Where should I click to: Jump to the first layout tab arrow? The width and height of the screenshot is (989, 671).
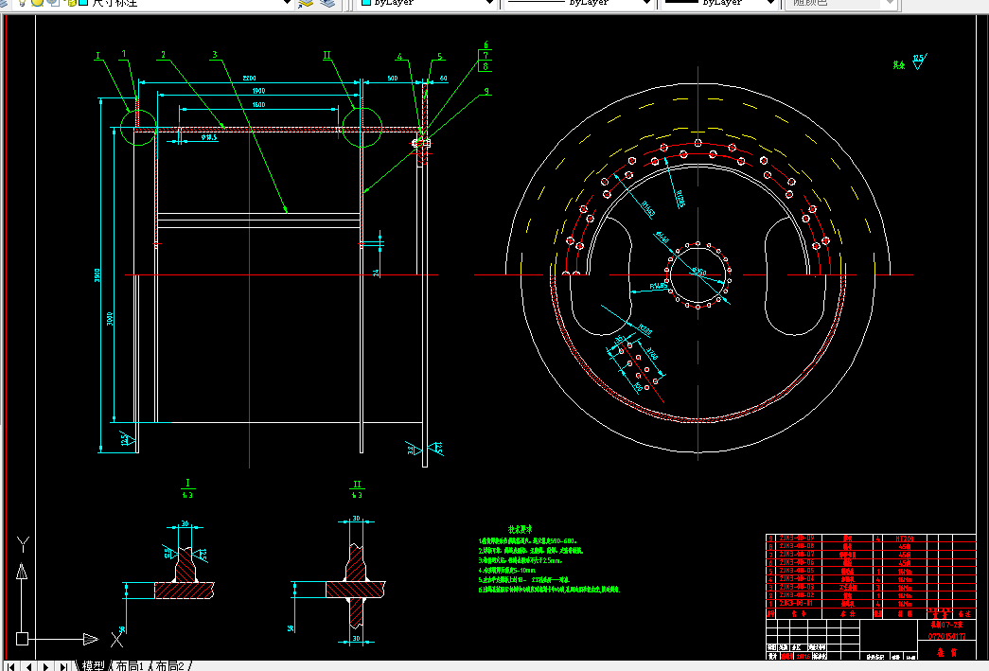coord(10,666)
